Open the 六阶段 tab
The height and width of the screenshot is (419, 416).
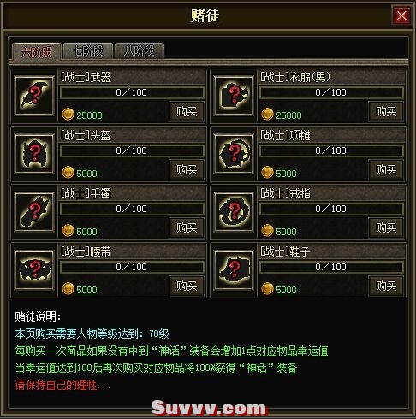(37, 52)
